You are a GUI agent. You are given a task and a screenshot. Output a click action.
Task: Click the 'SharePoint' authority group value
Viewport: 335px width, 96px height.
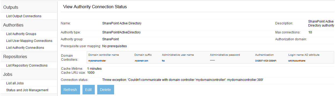click(x=110, y=39)
